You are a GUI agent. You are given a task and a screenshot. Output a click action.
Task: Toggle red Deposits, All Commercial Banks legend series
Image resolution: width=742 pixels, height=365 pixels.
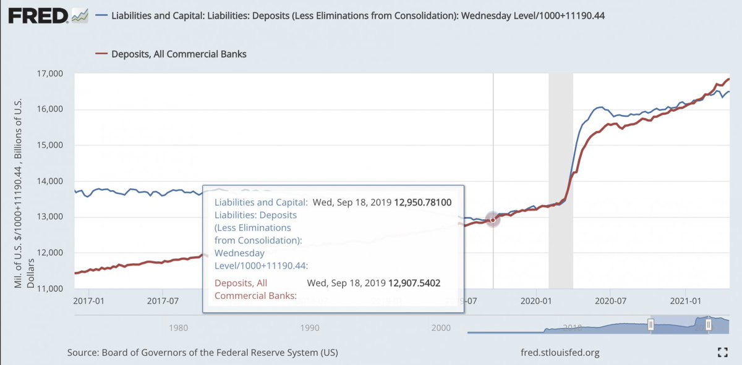point(179,54)
